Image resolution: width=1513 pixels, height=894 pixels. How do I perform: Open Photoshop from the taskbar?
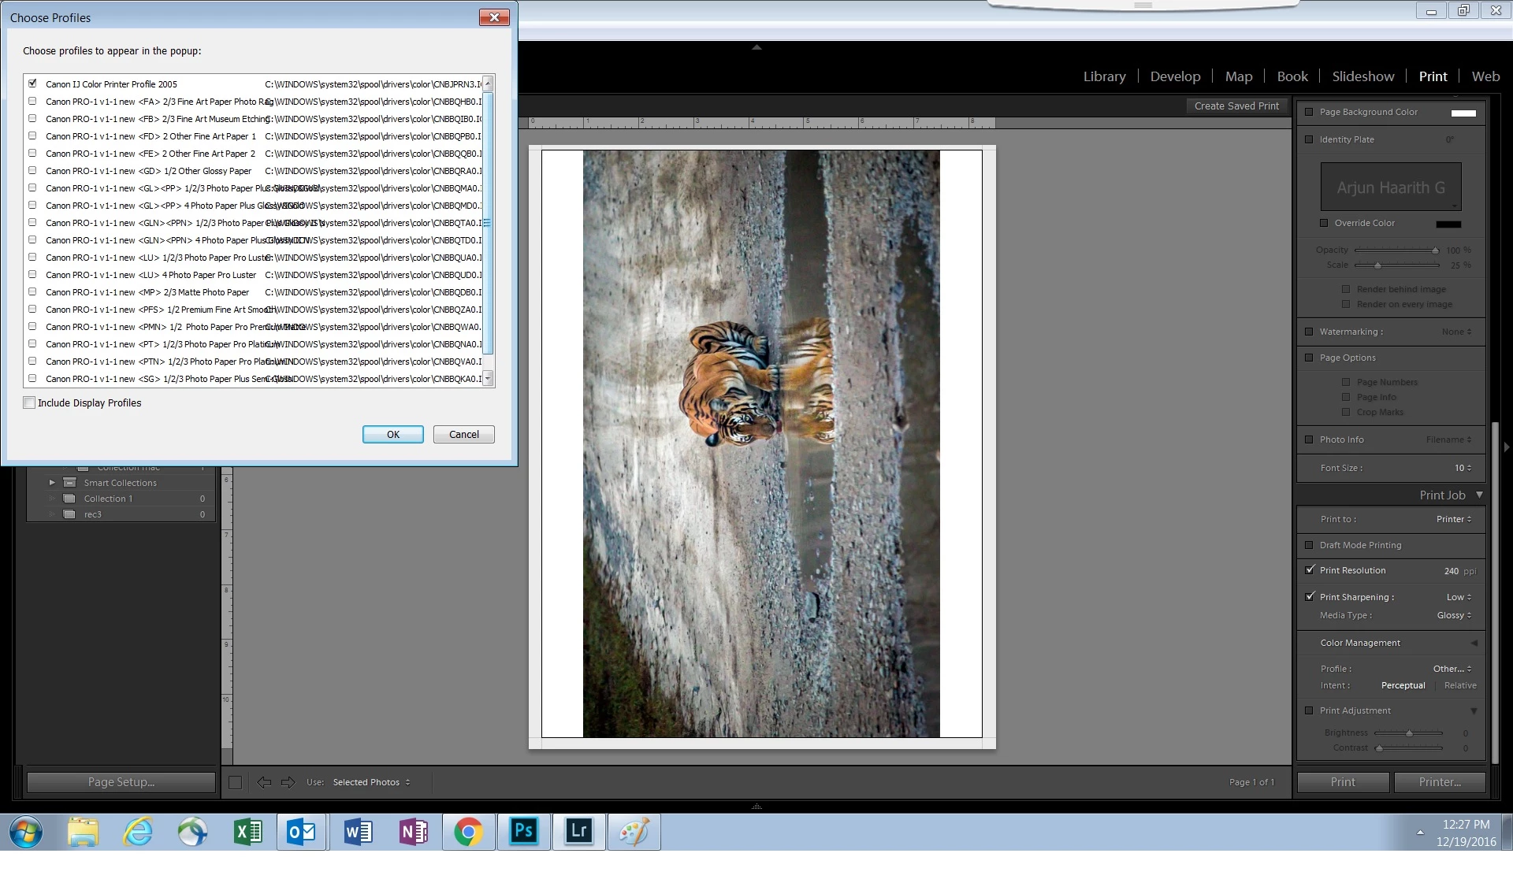(523, 831)
